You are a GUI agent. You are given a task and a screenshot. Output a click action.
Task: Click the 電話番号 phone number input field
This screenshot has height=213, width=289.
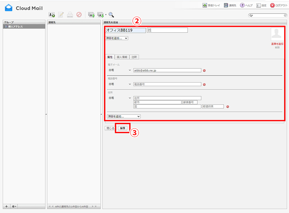[167, 84]
